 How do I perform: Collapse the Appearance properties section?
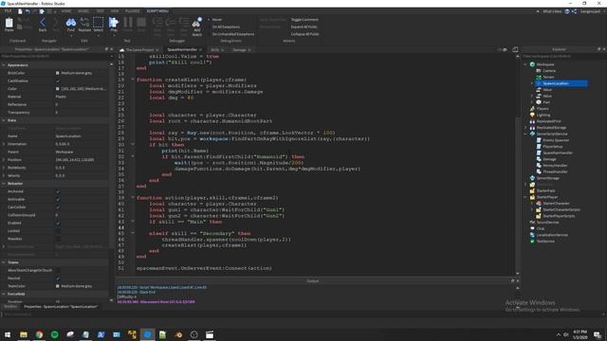point(4,65)
